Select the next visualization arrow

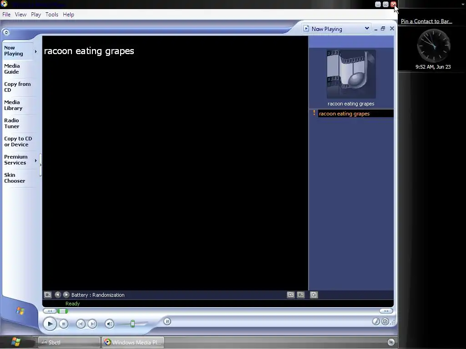click(x=66, y=294)
